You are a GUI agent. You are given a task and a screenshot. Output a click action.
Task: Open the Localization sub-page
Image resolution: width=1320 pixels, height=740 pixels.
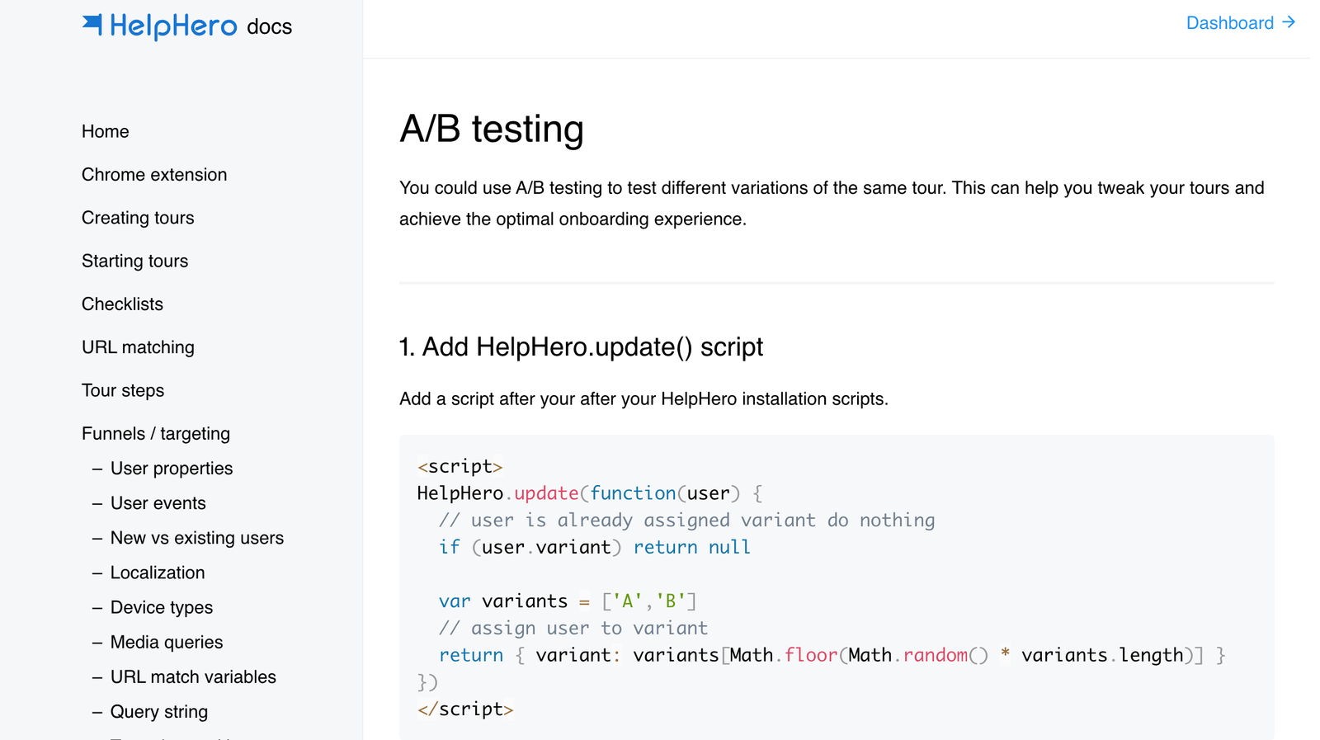click(158, 573)
